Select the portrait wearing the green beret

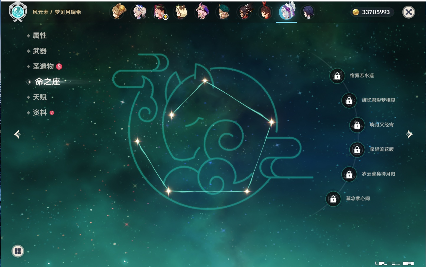224,12
